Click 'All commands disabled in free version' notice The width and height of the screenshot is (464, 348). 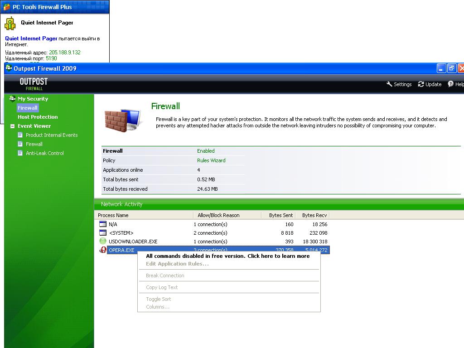point(228,256)
